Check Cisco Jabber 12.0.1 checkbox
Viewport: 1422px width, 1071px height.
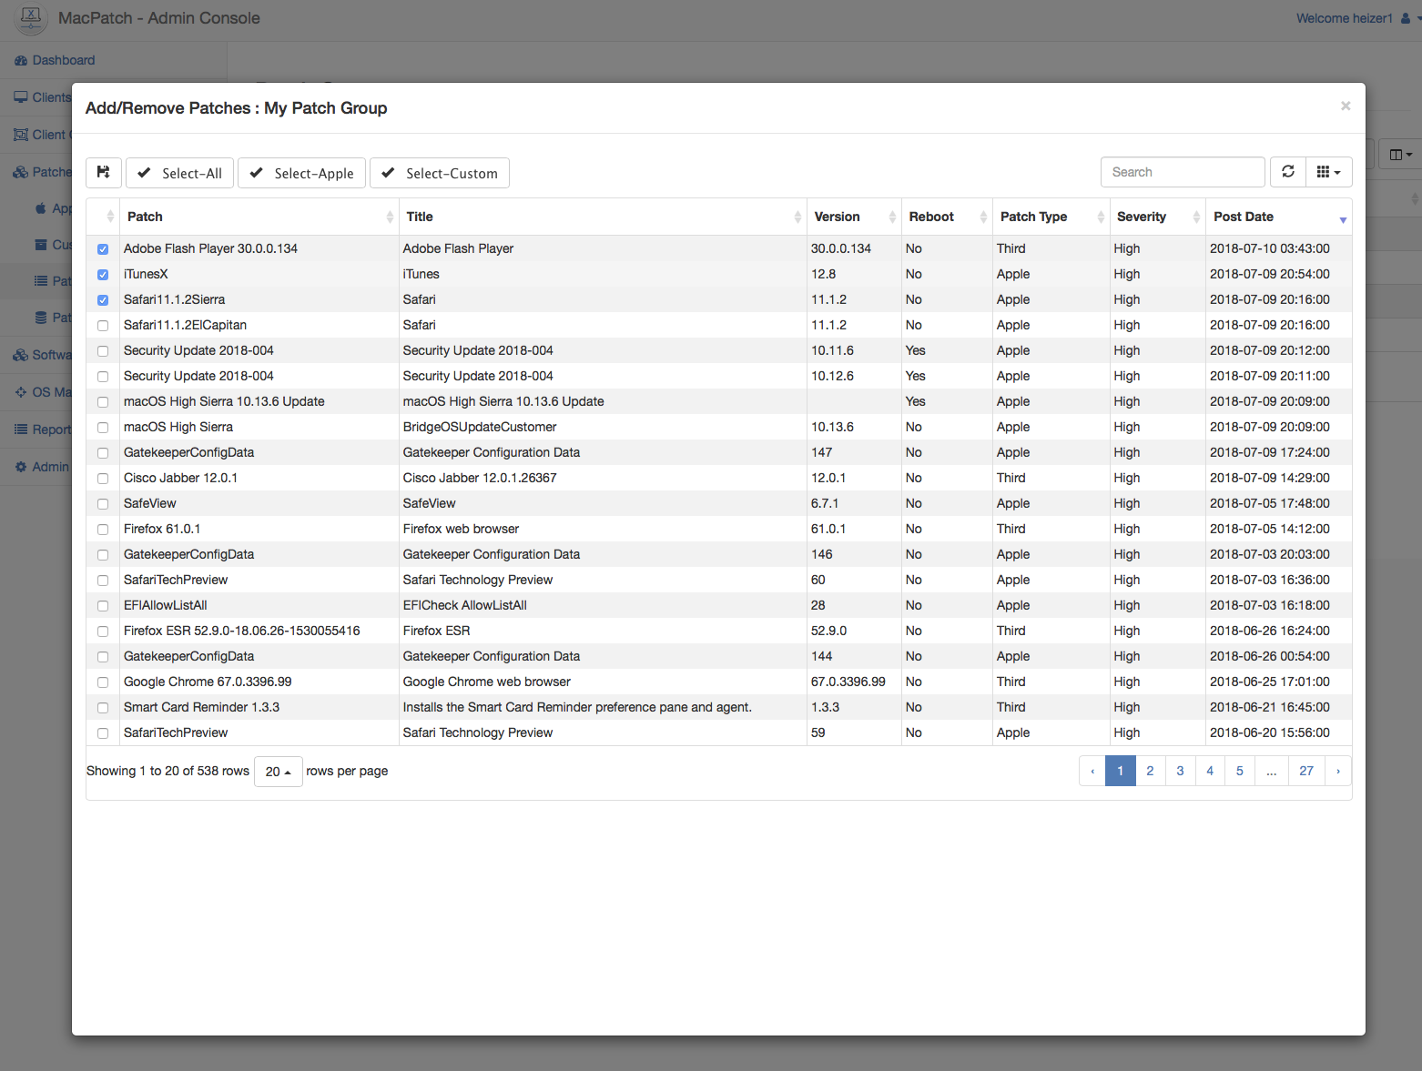(103, 479)
